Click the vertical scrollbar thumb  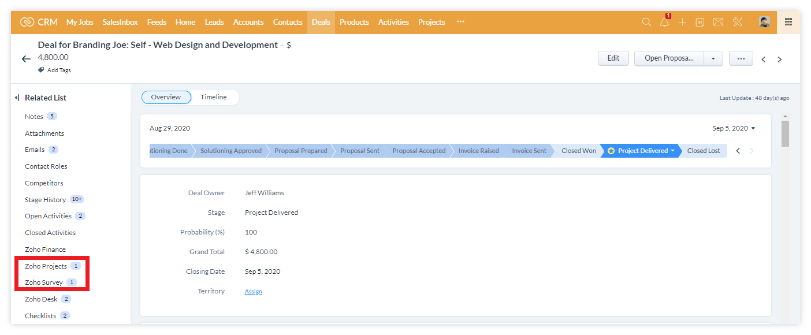click(x=785, y=134)
